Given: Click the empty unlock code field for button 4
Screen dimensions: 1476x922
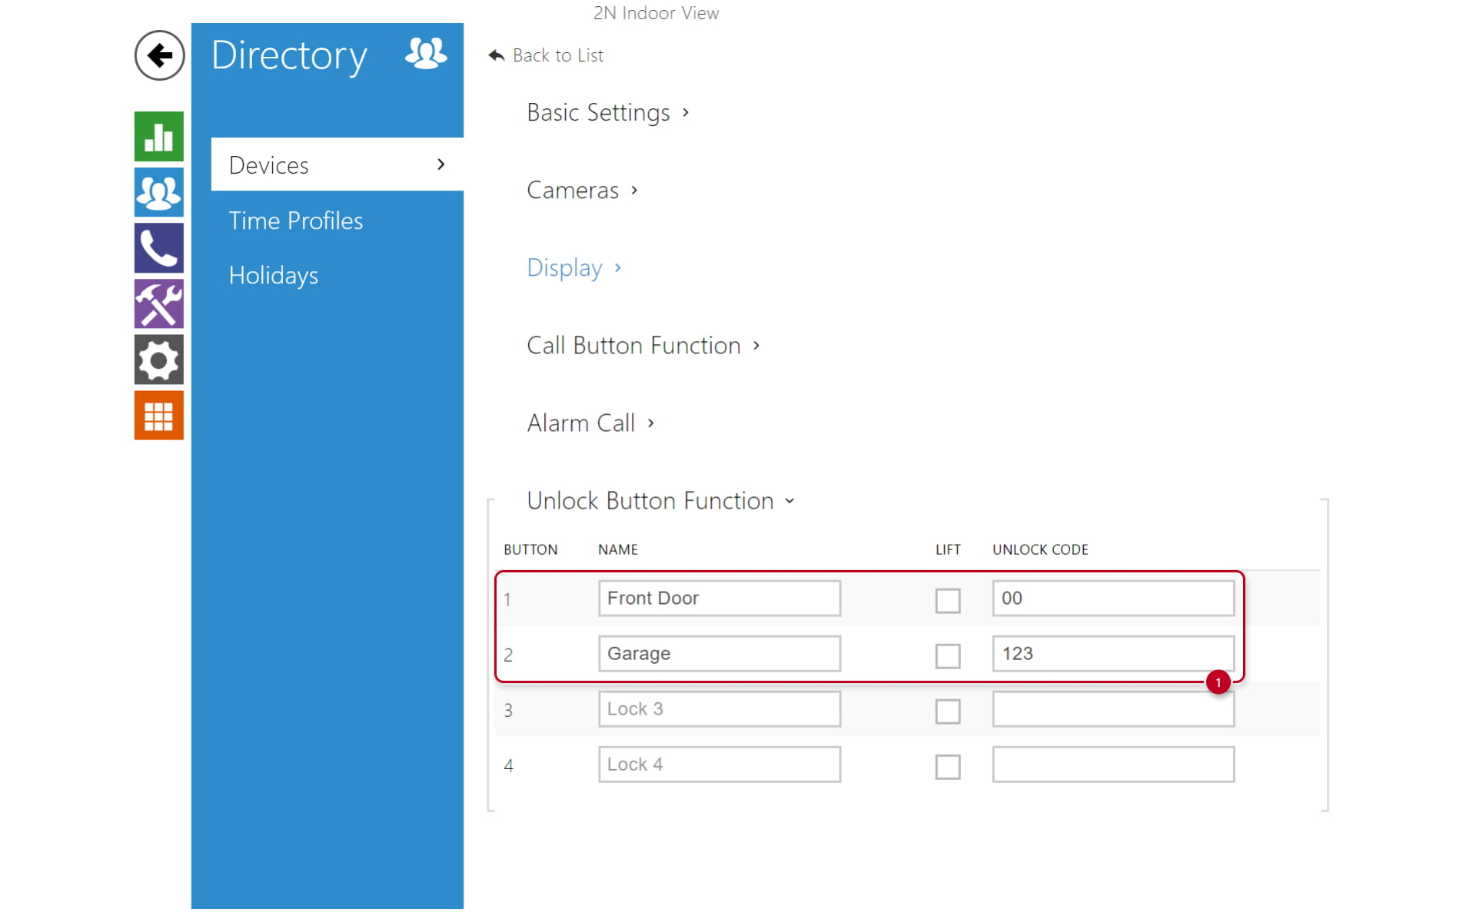Looking at the screenshot, I should tap(1113, 764).
